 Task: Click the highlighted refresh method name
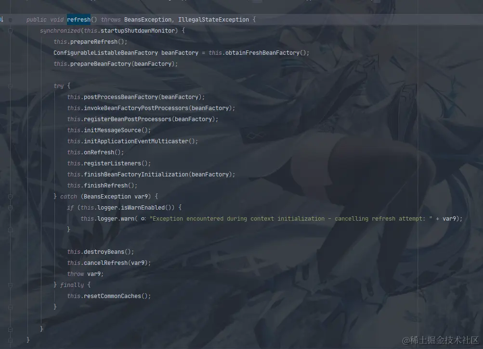78,20
